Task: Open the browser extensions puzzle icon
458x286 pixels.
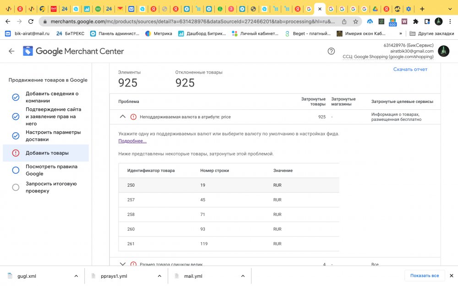Action: (x=415, y=22)
